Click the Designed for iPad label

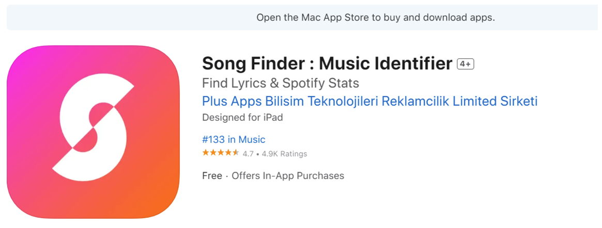[243, 117]
